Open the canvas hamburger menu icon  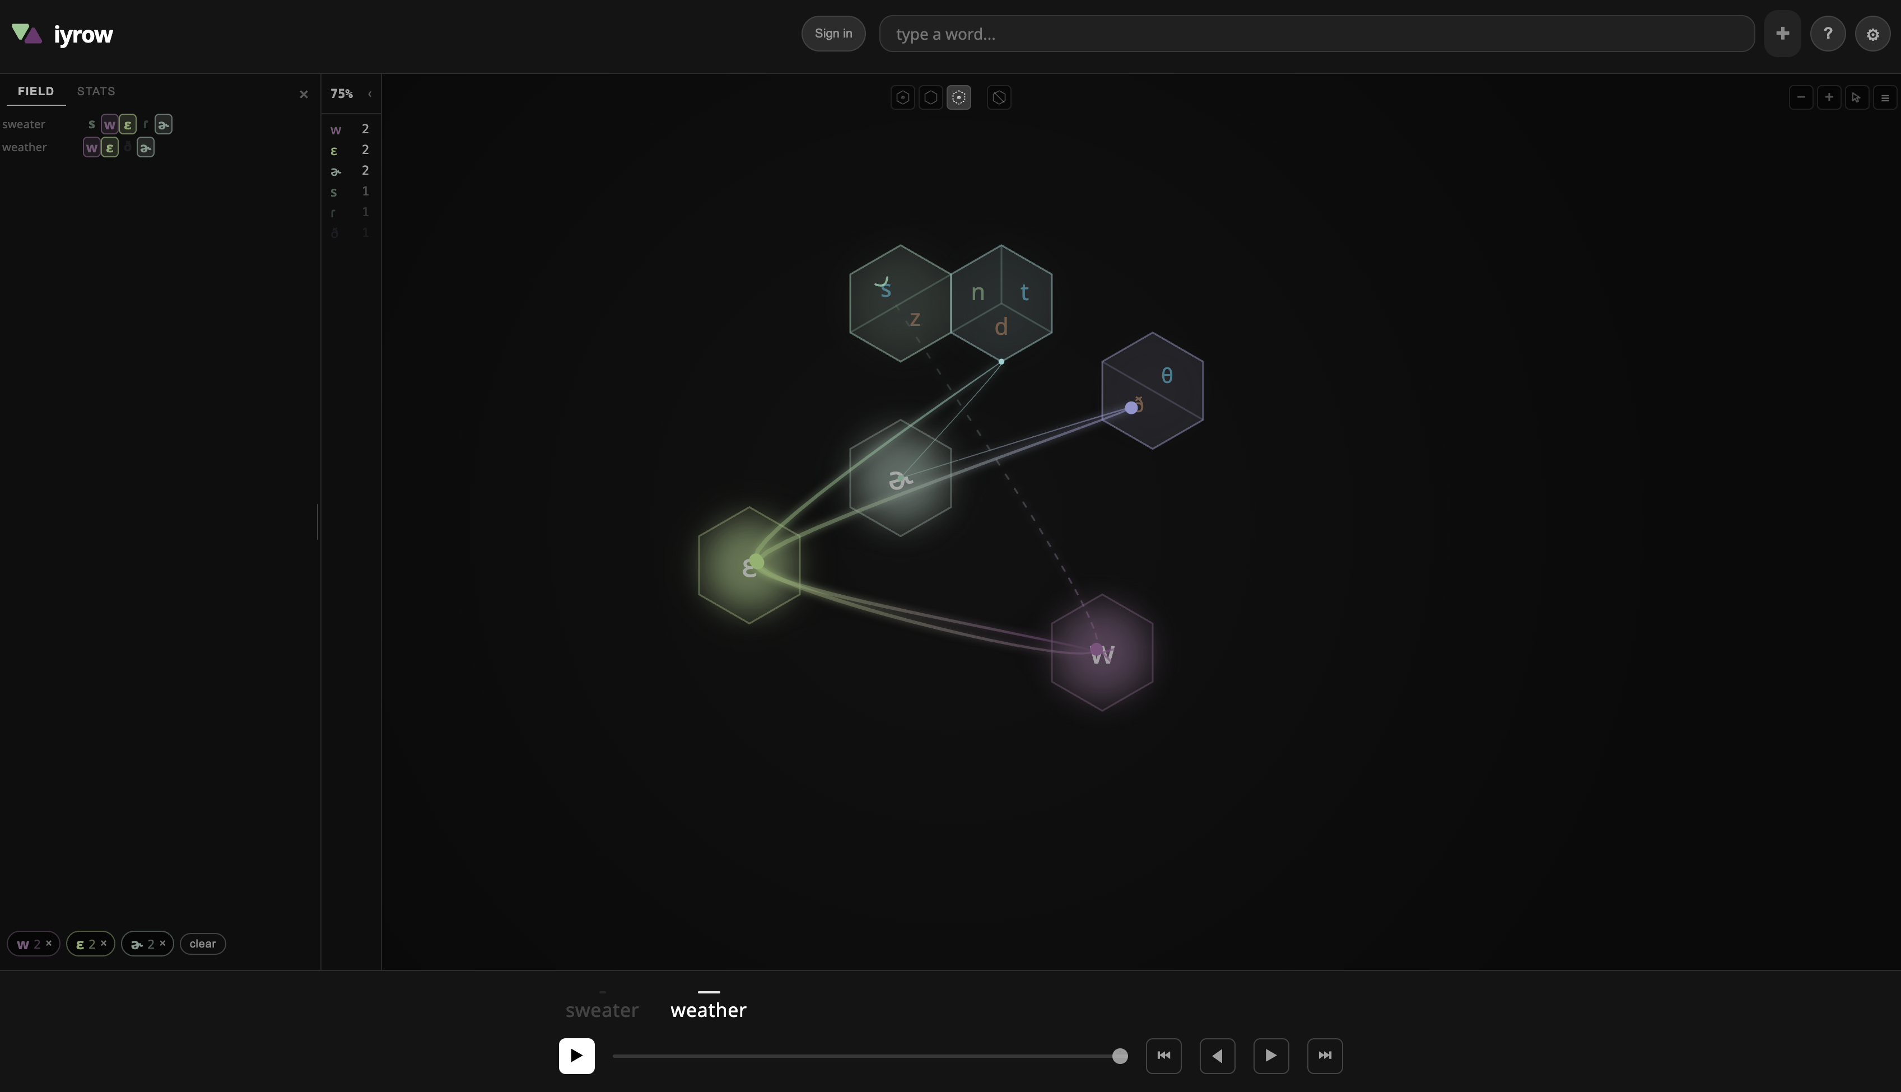tap(1885, 97)
